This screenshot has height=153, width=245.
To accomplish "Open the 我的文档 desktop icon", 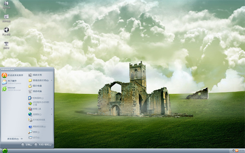I will (x=6, y=4).
